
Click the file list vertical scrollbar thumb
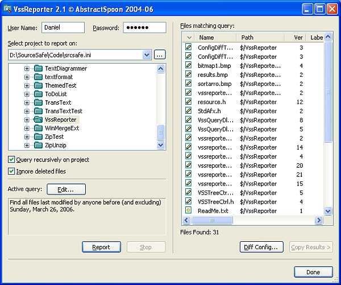click(x=328, y=92)
